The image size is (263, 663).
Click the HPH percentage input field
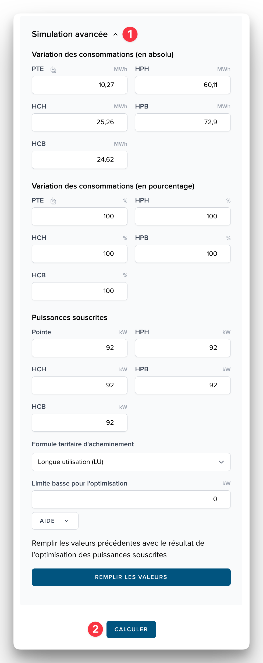(x=183, y=216)
